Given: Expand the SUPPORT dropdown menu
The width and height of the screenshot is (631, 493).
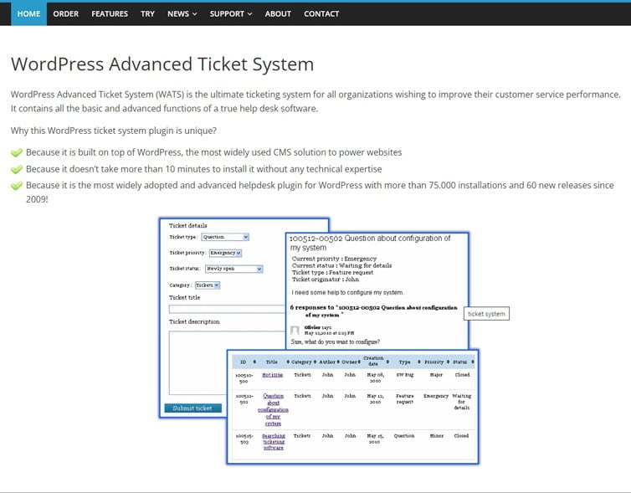Looking at the screenshot, I should point(231,13).
